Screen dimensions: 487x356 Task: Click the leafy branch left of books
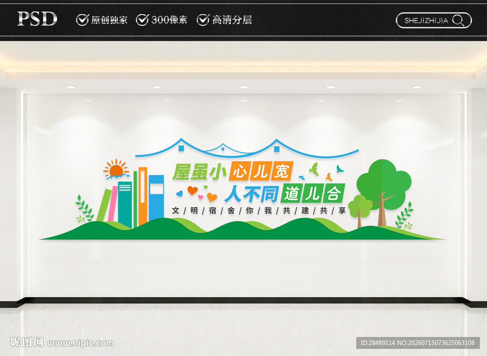click(x=85, y=209)
